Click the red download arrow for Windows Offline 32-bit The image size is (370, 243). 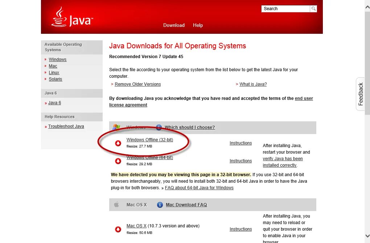point(118,143)
